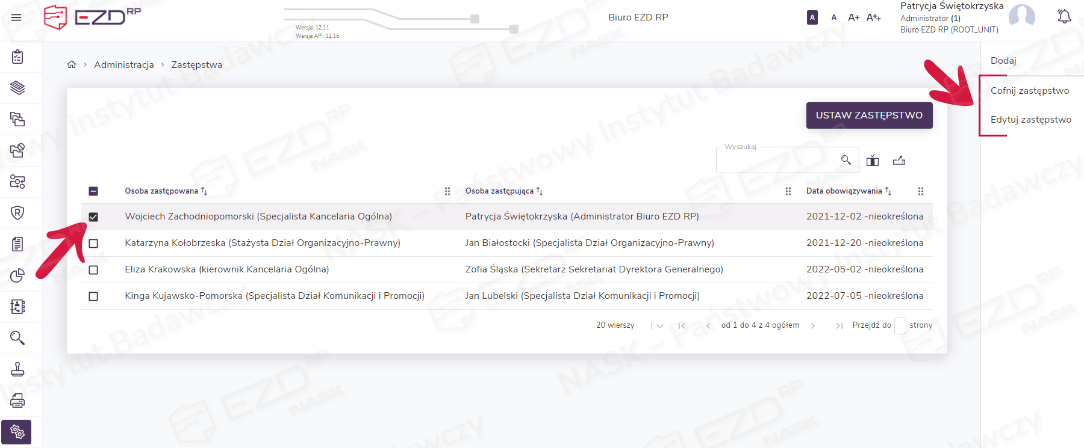Choose Edytuj zastępstwo from side menu
The height and width of the screenshot is (448, 1084).
[1030, 120]
